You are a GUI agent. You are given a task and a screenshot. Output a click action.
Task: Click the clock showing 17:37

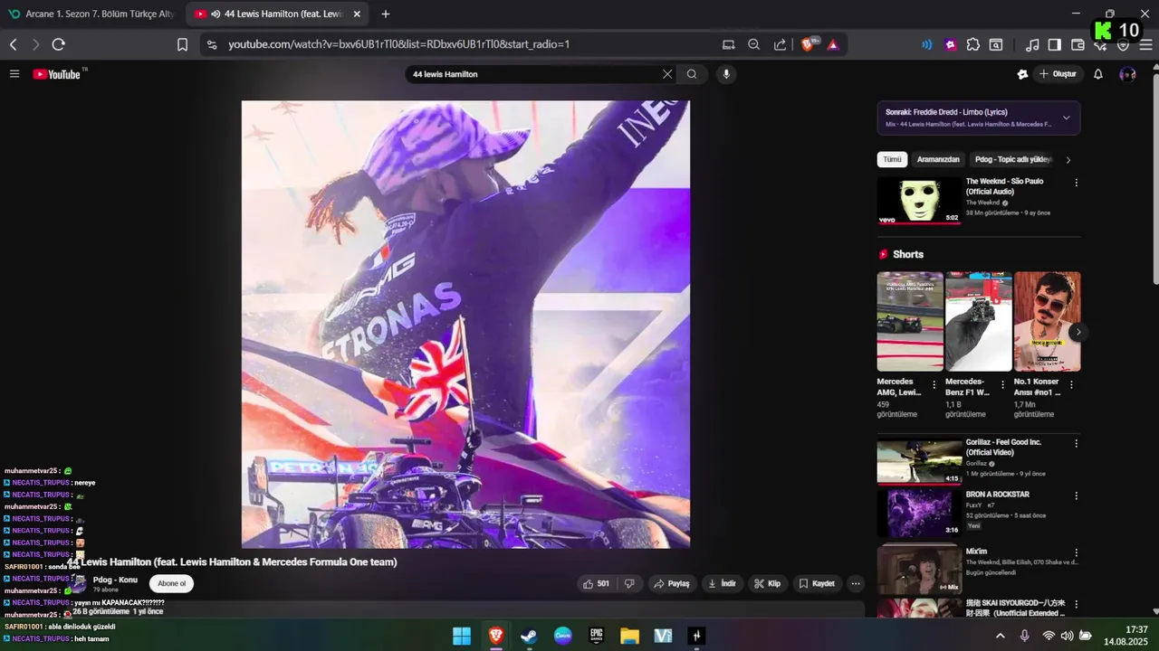tap(1136, 629)
